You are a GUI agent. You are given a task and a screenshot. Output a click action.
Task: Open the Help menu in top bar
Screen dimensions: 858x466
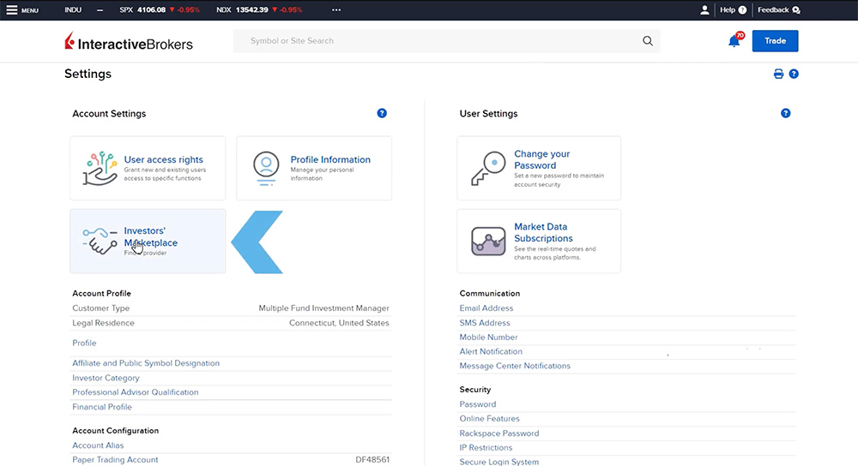click(x=733, y=10)
